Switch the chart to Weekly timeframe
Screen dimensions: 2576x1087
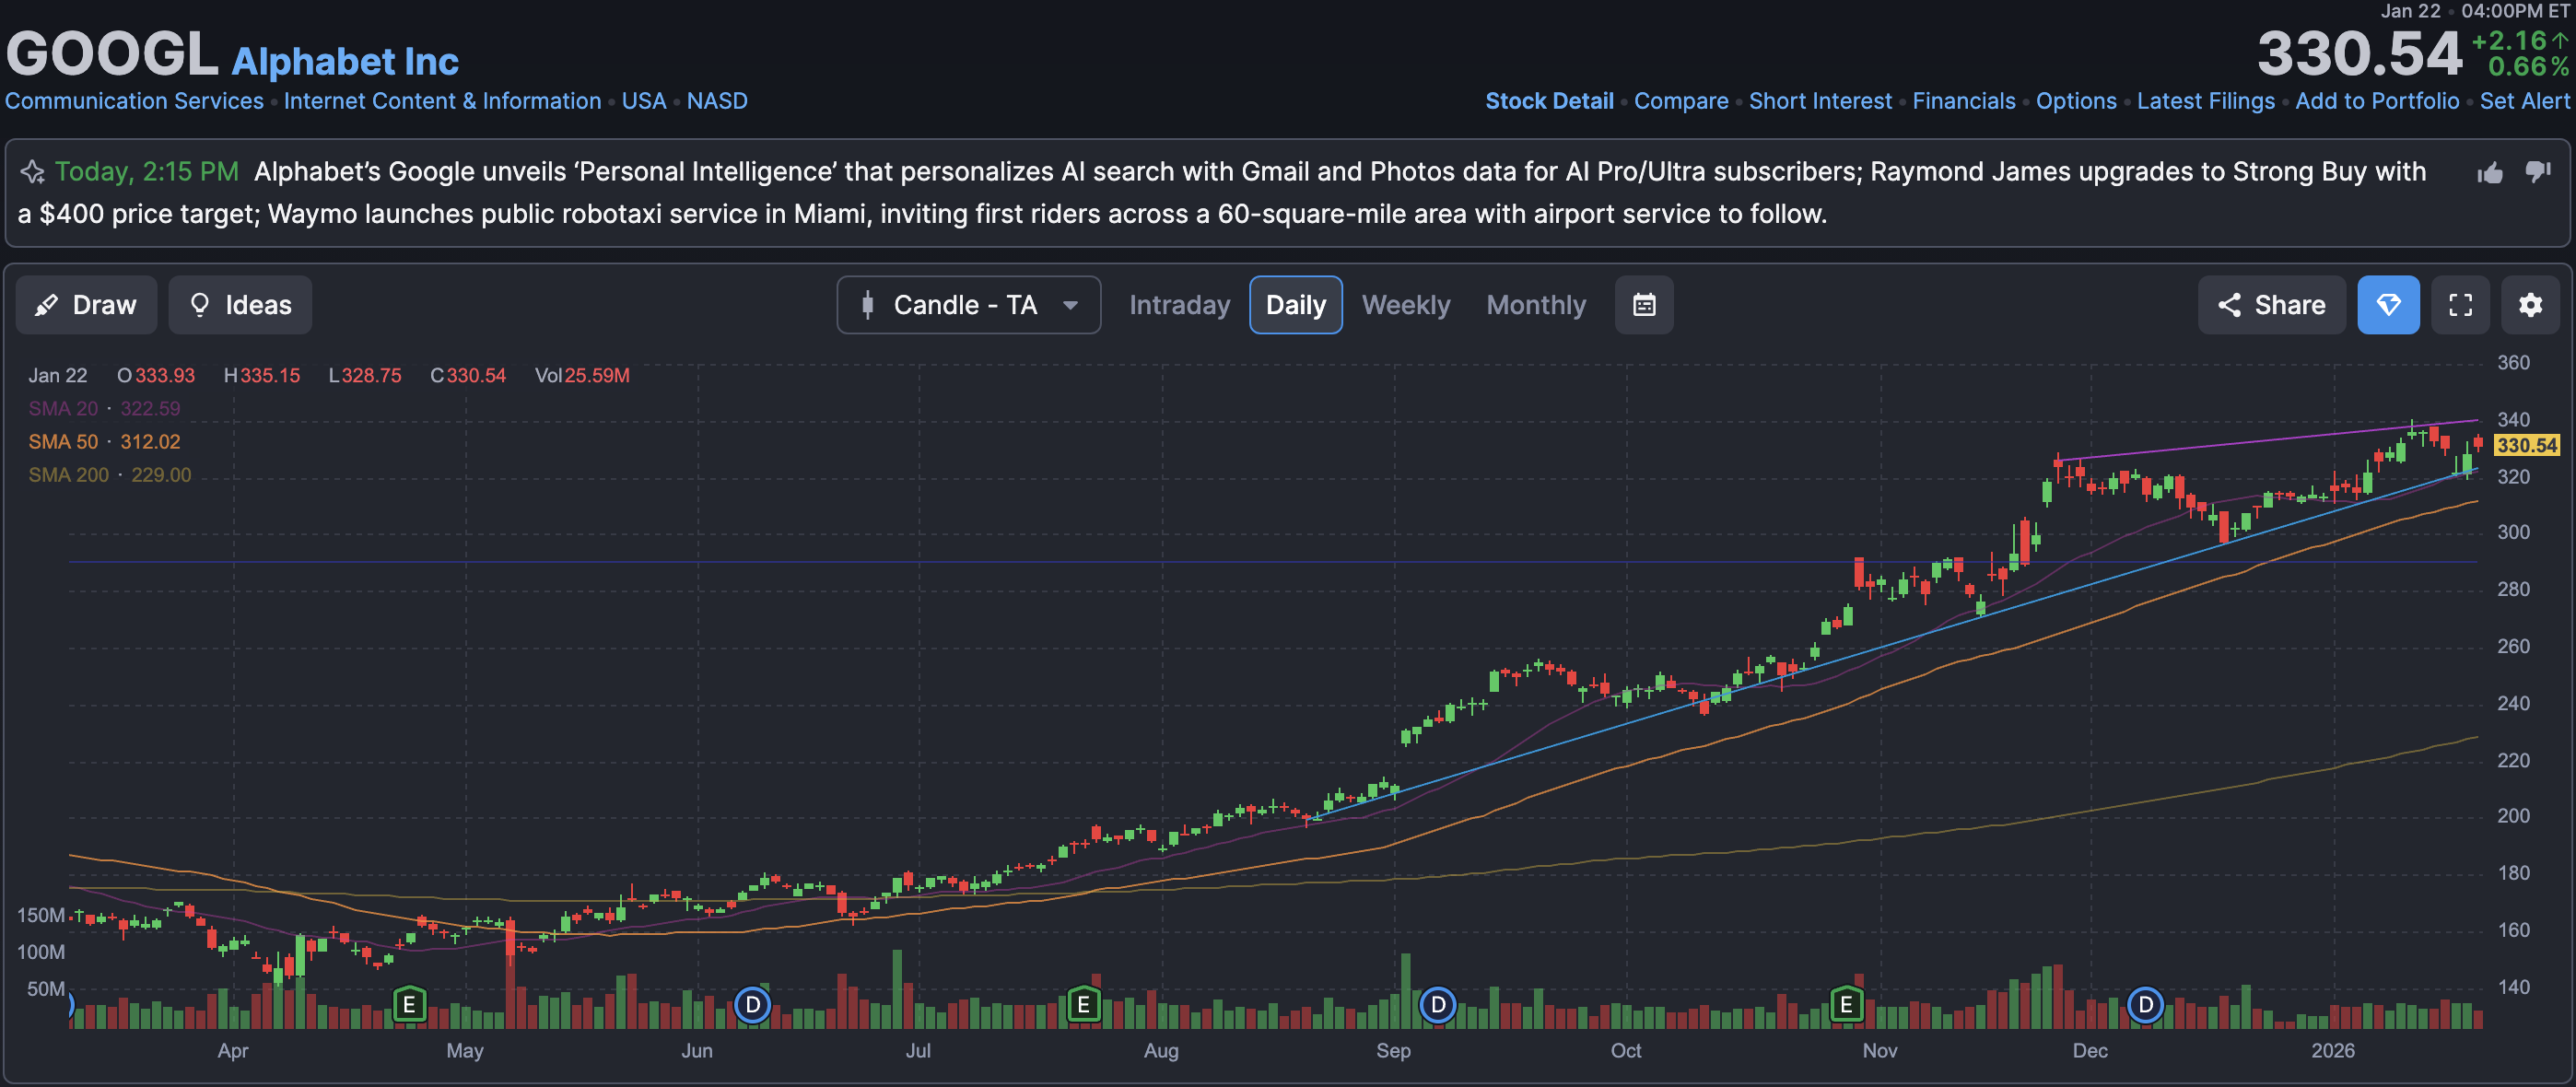(1405, 305)
